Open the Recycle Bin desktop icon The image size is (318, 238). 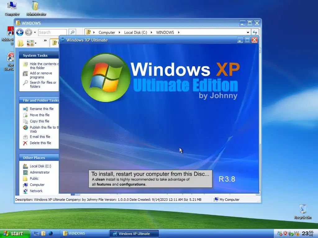302,212
